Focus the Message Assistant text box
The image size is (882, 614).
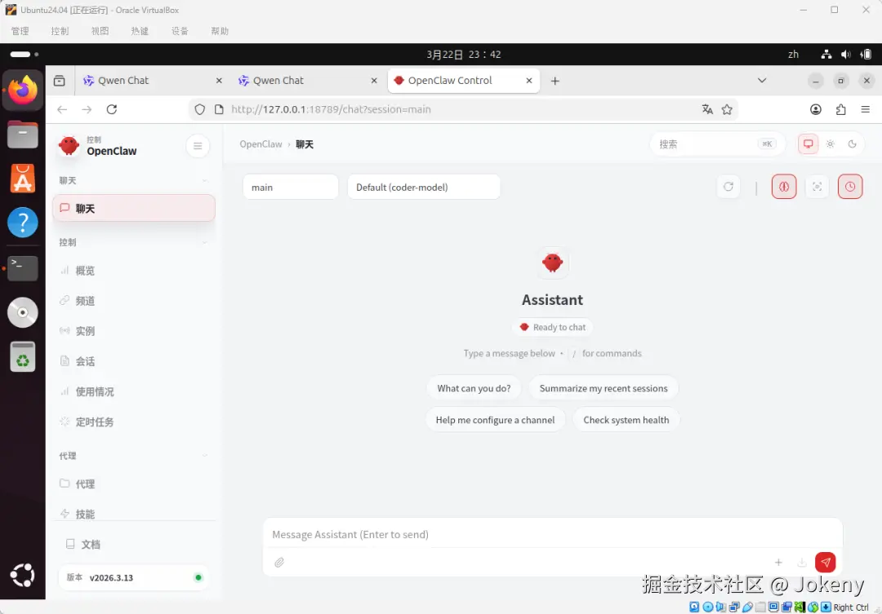[x=552, y=534]
